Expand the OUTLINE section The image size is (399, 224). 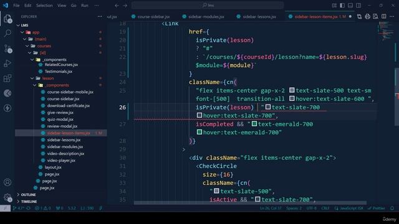[x=18, y=195]
